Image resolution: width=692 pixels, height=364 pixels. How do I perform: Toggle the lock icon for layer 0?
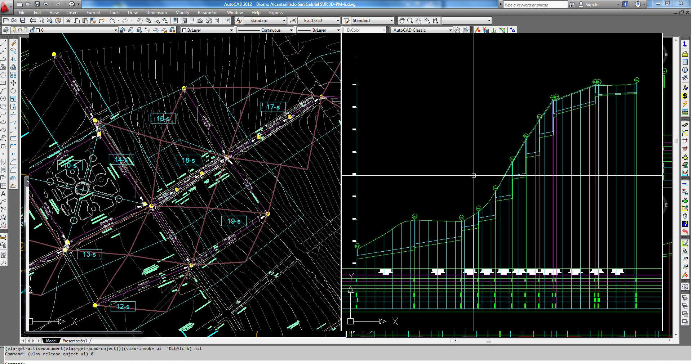[32, 30]
